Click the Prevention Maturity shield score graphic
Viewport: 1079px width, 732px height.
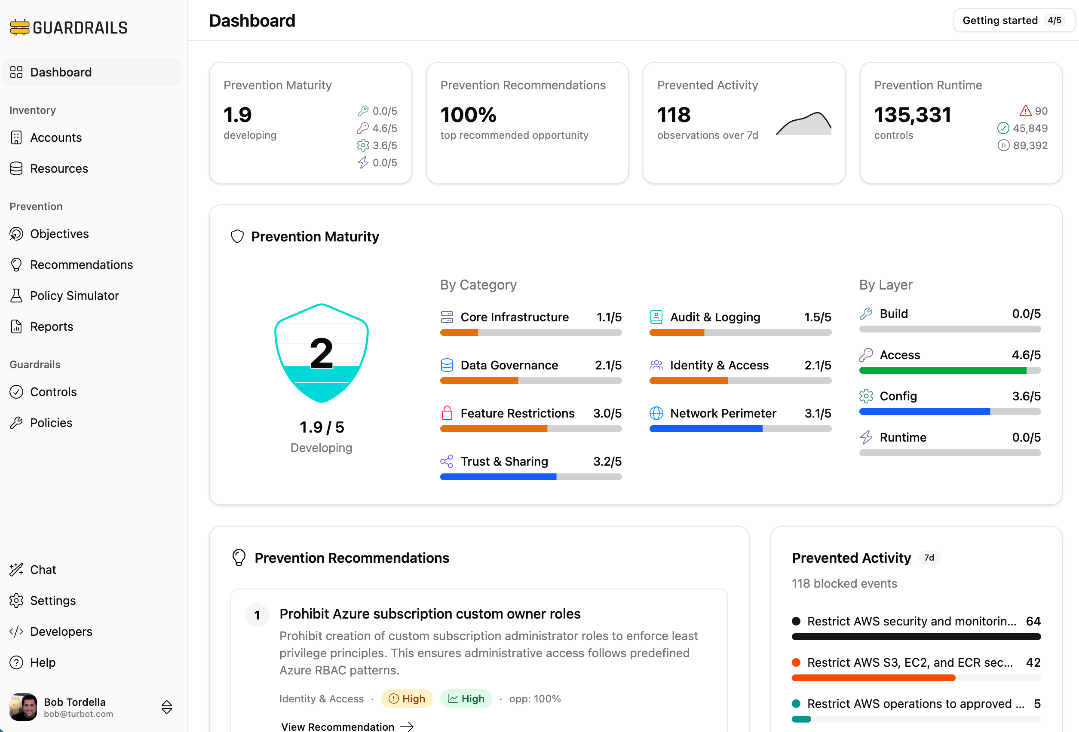[x=321, y=354]
